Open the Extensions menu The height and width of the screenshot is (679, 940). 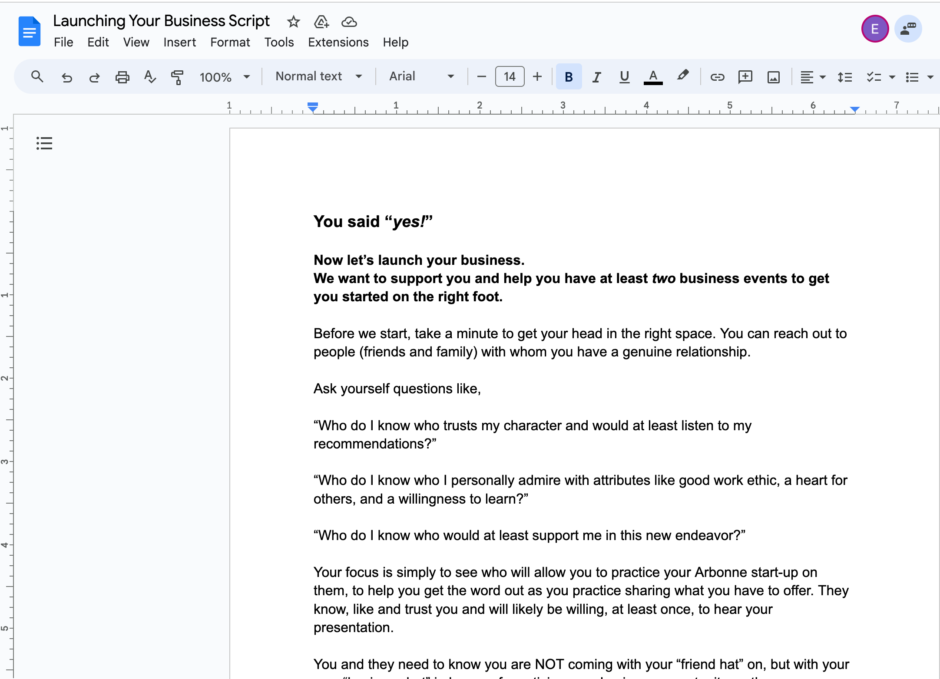point(338,42)
